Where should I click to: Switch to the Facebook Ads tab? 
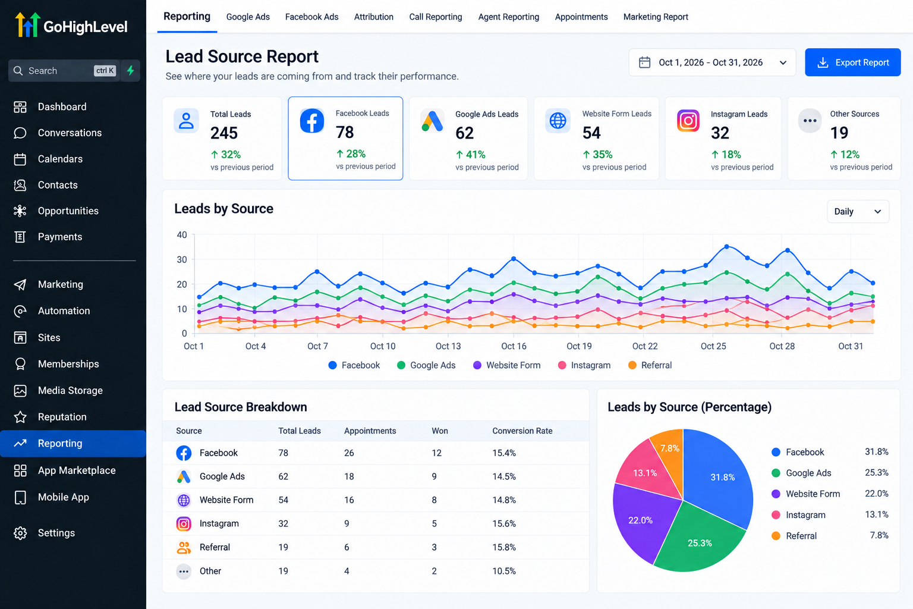[x=311, y=17]
